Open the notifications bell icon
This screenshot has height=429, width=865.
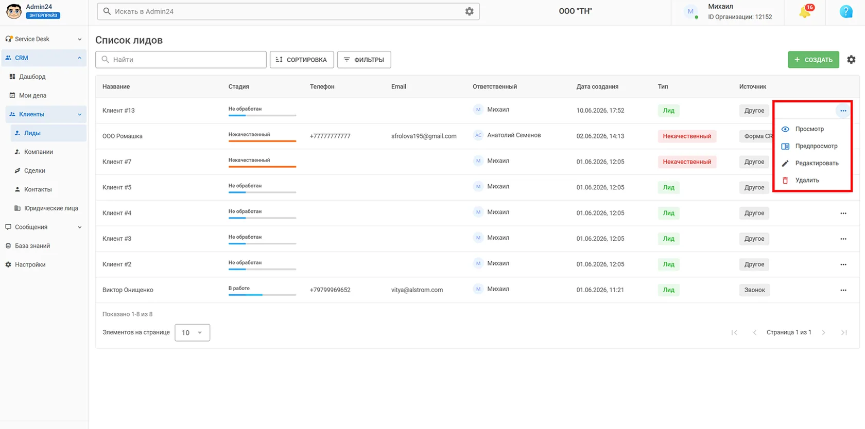[x=805, y=11]
